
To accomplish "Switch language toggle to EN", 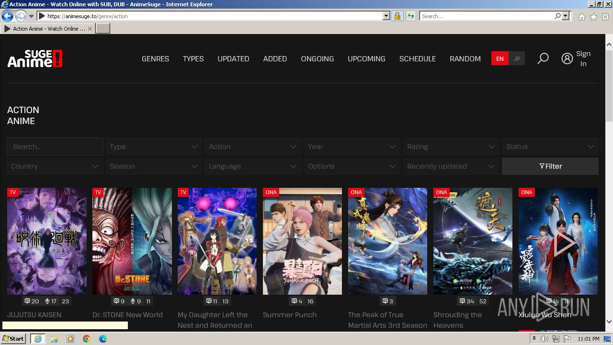I will pos(500,58).
